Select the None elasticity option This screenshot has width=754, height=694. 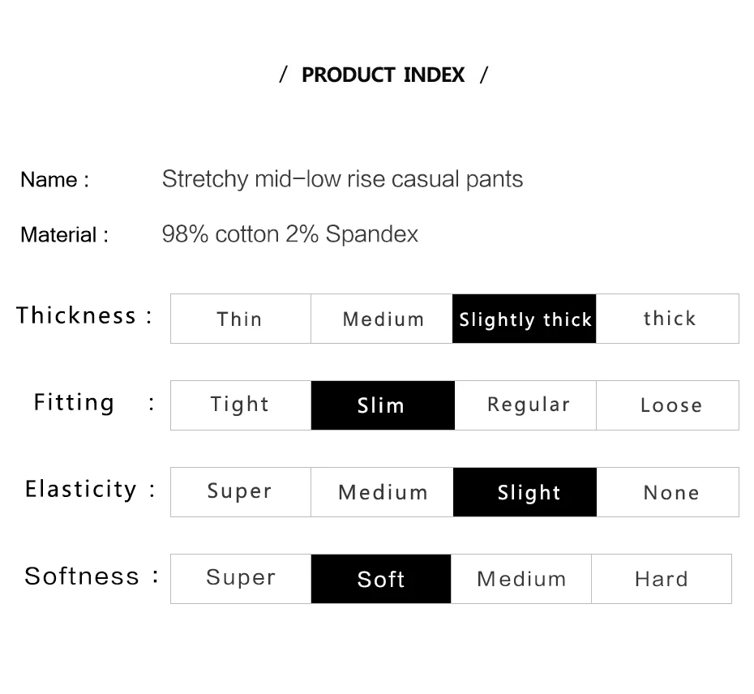pos(668,491)
